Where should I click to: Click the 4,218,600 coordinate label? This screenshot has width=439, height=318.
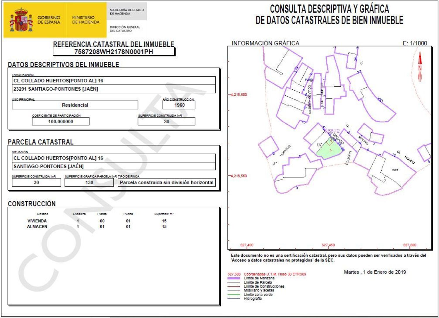tap(239, 95)
